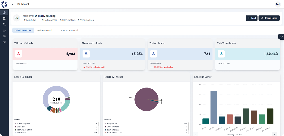The height and width of the screenshot is (136, 284).
Task: Click the settings gear icon in the sidebar
Action: (4, 42)
